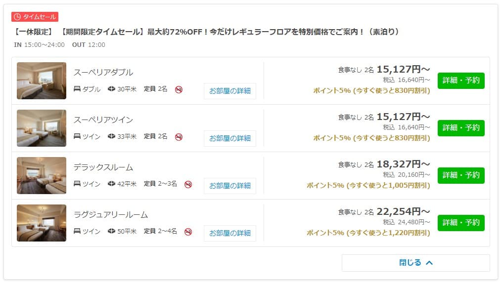The image size is (502, 284).
Task: Open the ラグジュアリールーム room photo
Action: pos(42,223)
